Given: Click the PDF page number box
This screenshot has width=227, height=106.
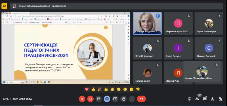Looking at the screenshot, I should [x=70, y=22].
